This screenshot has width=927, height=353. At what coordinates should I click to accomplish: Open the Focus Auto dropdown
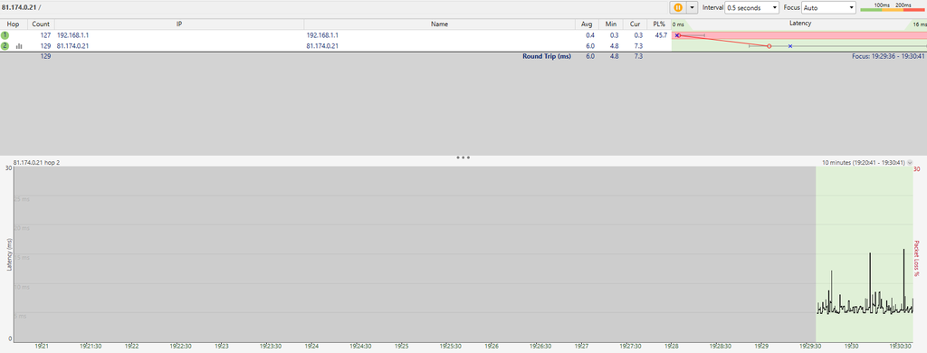point(828,7)
